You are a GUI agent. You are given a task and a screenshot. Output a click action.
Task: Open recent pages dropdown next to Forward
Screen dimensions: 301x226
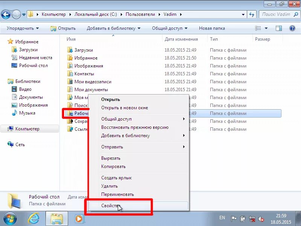point(24,14)
